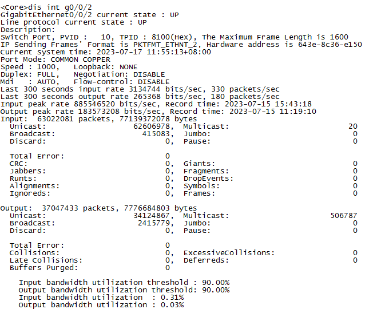Click the input peak rate line
Image resolution: width=377 pixels, height=313 pixels.
(156, 104)
